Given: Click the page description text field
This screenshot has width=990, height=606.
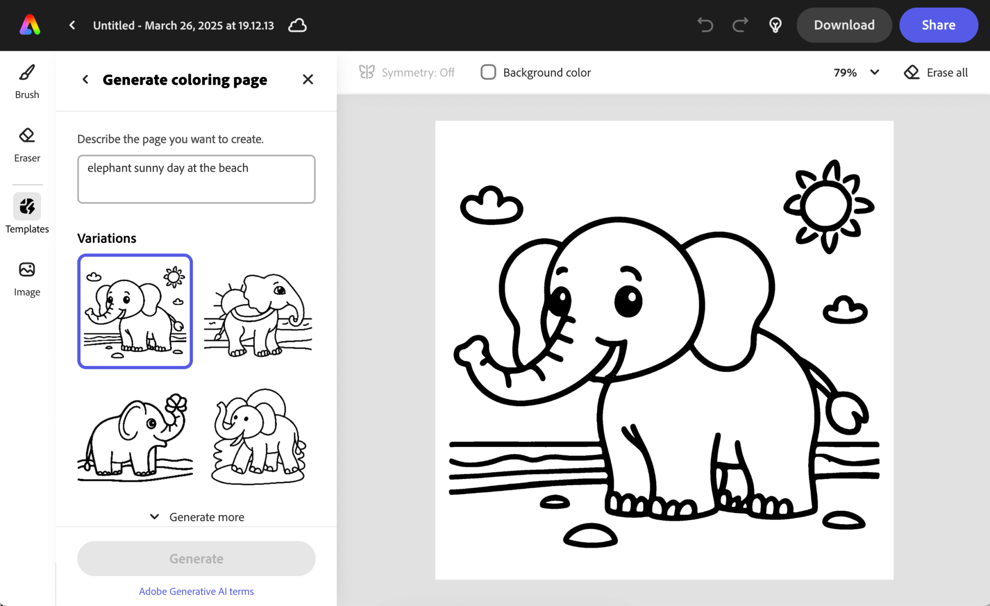Looking at the screenshot, I should (x=196, y=179).
